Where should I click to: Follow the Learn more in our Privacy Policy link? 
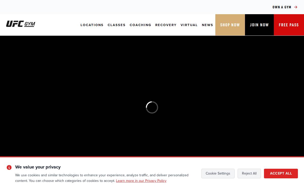(x=141, y=181)
